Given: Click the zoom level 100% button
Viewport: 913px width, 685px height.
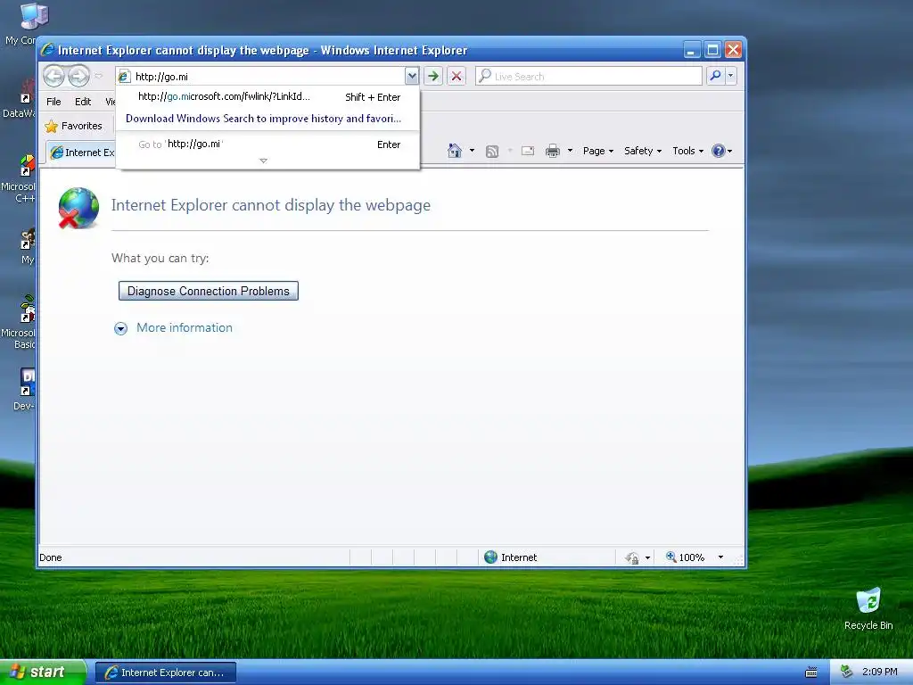Looking at the screenshot, I should (686, 557).
